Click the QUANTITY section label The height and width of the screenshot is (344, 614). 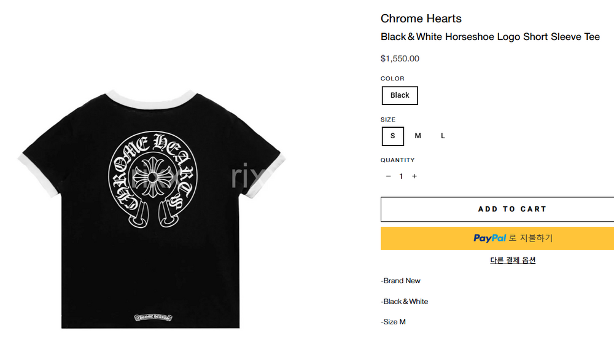coord(398,160)
